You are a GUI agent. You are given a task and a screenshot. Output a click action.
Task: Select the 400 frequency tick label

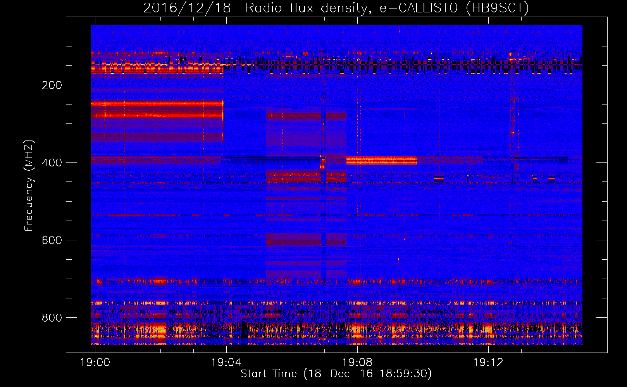[x=52, y=163]
